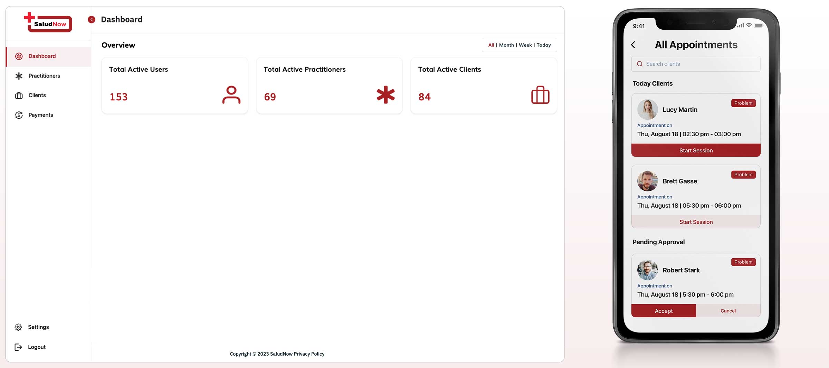Click the asterisk icon on Total Active Practitioners card
Image resolution: width=829 pixels, height=368 pixels.
tap(385, 95)
